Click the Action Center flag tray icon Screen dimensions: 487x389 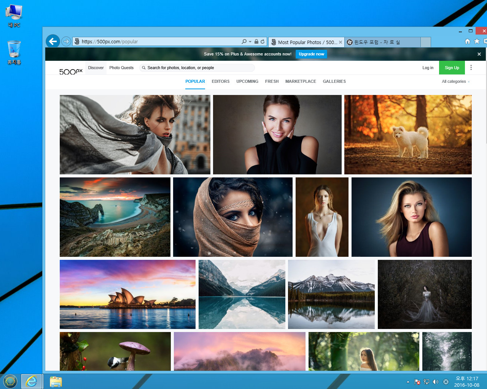click(417, 382)
